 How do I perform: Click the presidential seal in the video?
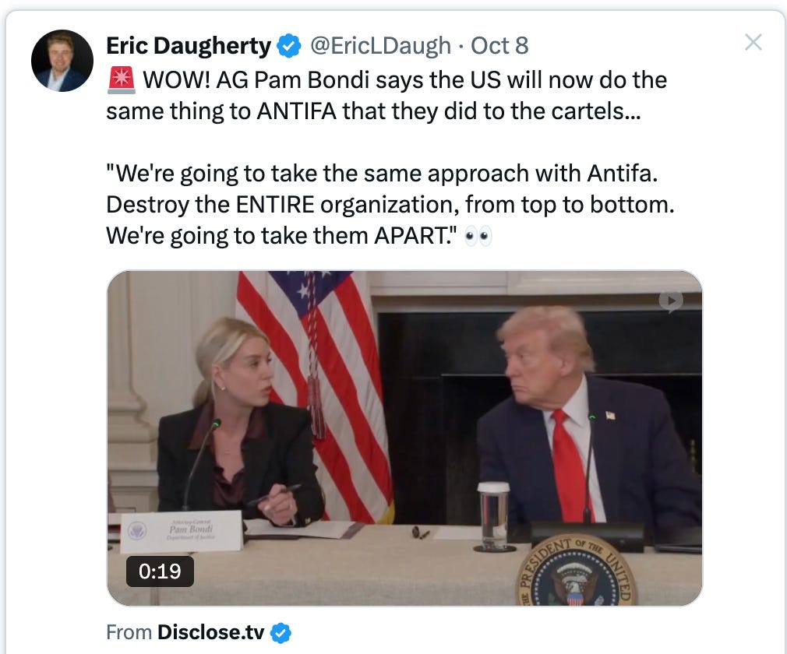coord(576,571)
